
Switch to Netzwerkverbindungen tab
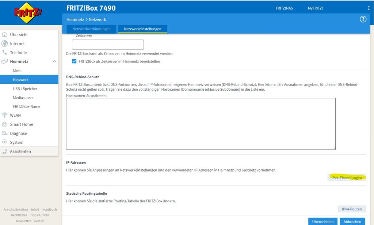(91, 29)
